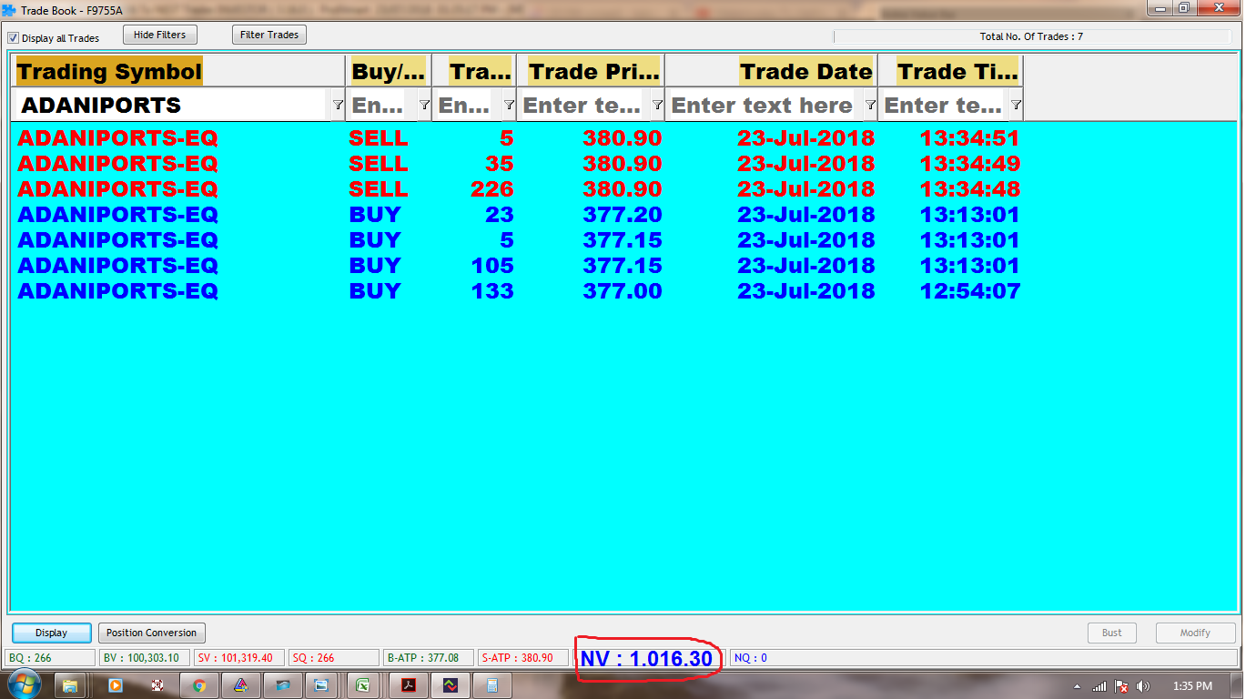Launch the media player taskbar icon

pyautogui.click(x=116, y=685)
